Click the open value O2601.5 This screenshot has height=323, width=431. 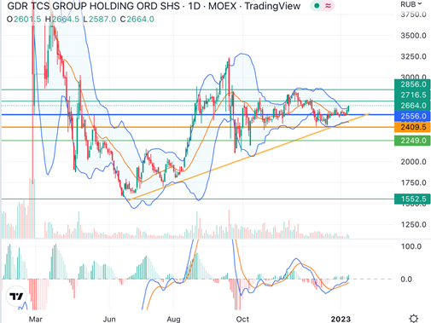pyautogui.click(x=24, y=20)
